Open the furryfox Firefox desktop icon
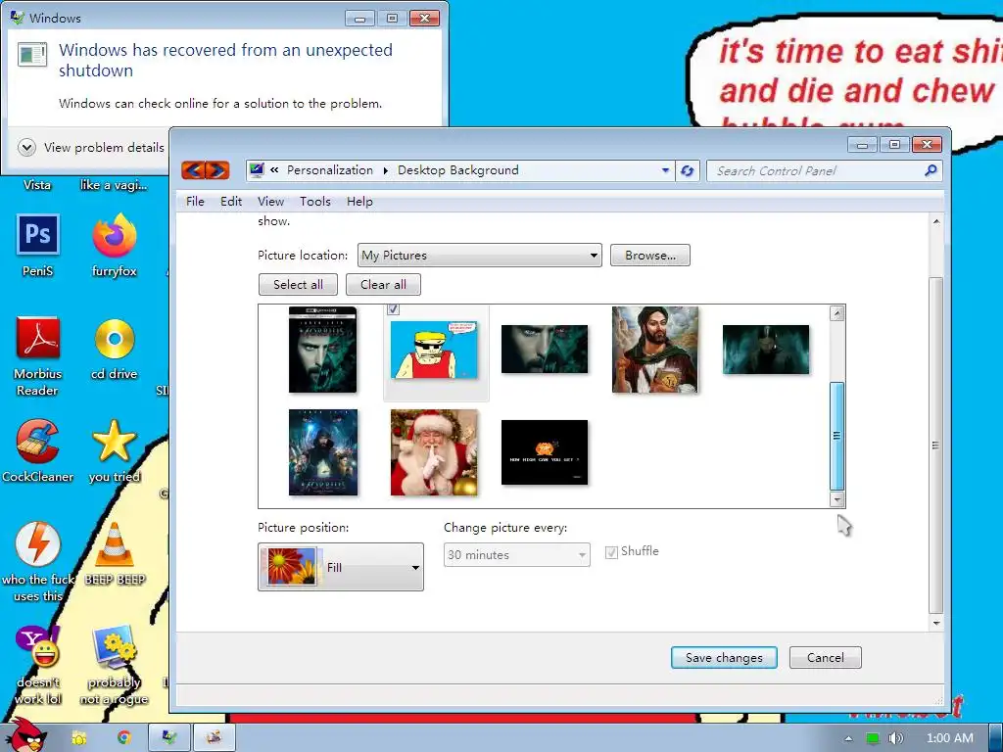Screen dimensions: 1003x752 tap(114, 246)
